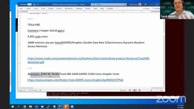Click the text 'CUDA Cores Graphic Cards'
This screenshot has width=194, height=109.
[x=103, y=74]
